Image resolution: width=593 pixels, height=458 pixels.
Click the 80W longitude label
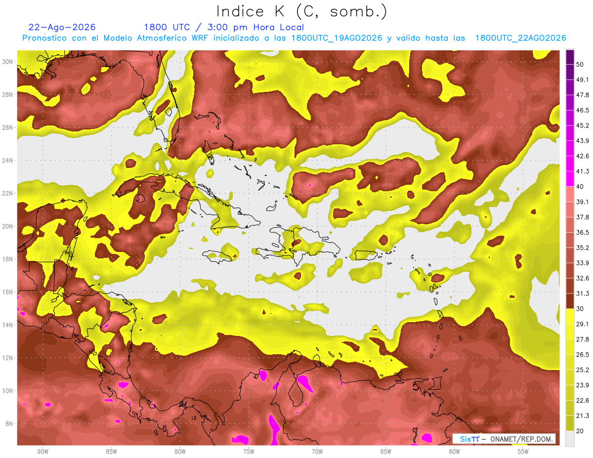tap(180, 452)
